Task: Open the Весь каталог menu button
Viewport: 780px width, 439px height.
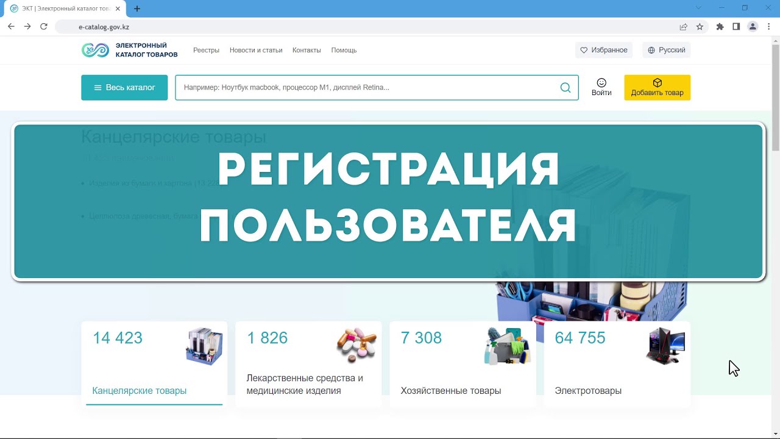Action: click(x=124, y=88)
